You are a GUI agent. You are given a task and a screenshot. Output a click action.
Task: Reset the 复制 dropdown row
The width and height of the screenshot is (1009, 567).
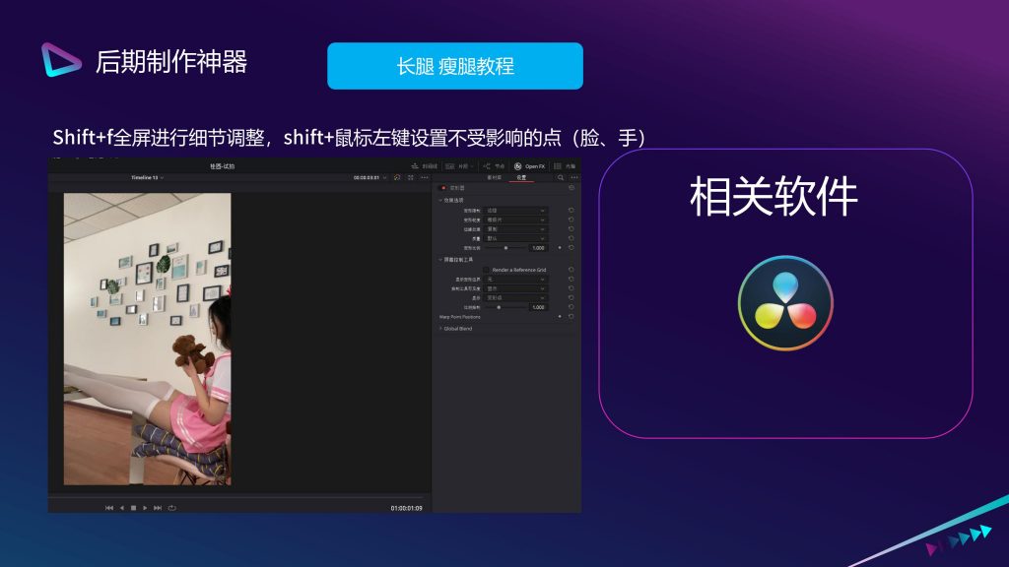572,228
